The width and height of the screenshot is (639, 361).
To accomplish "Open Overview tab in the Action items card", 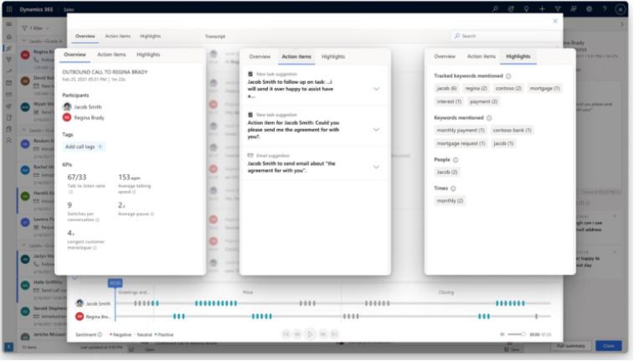I will (260, 56).
